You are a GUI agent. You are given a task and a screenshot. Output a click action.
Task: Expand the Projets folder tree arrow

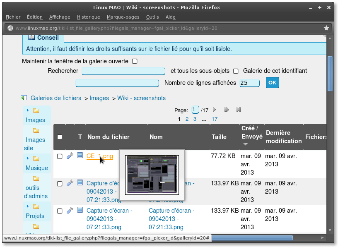click(x=28, y=206)
